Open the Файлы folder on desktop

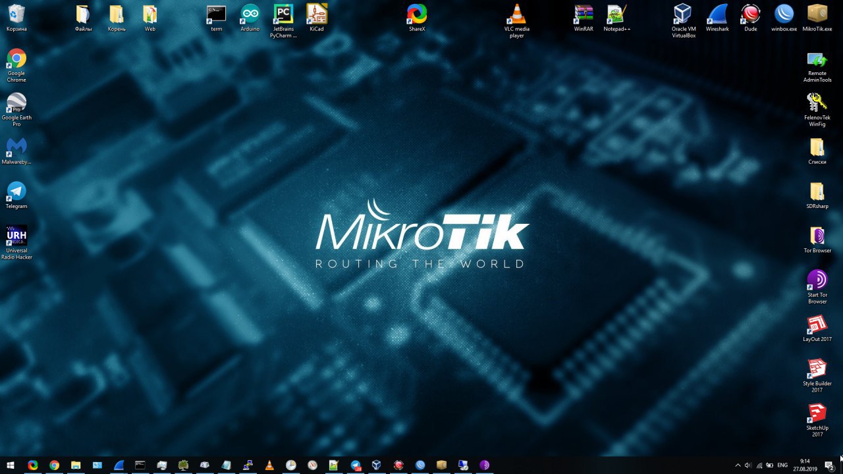coord(83,18)
